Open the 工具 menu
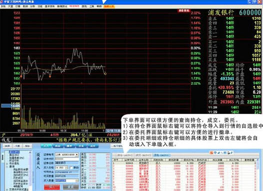Image resolution: width=263 pixels, height=191 pixels. [91, 7]
